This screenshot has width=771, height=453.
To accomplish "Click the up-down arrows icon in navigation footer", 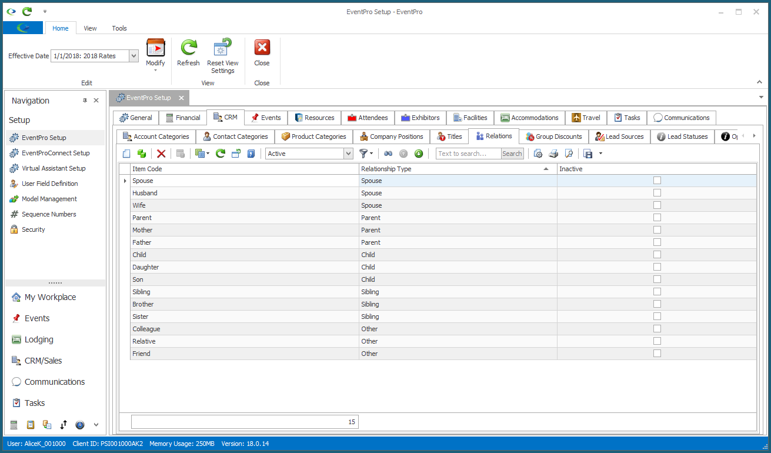I will (64, 425).
